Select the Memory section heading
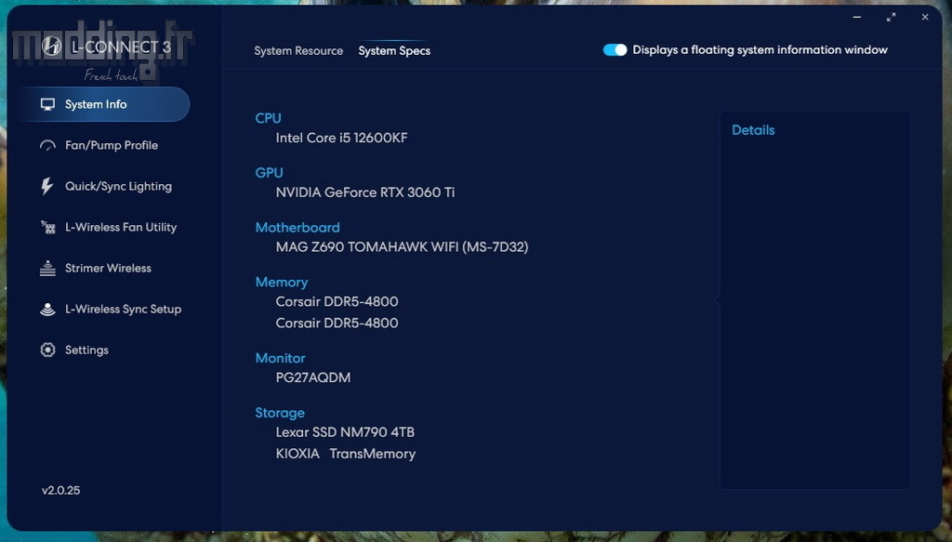This screenshot has width=952, height=542. 281,283
